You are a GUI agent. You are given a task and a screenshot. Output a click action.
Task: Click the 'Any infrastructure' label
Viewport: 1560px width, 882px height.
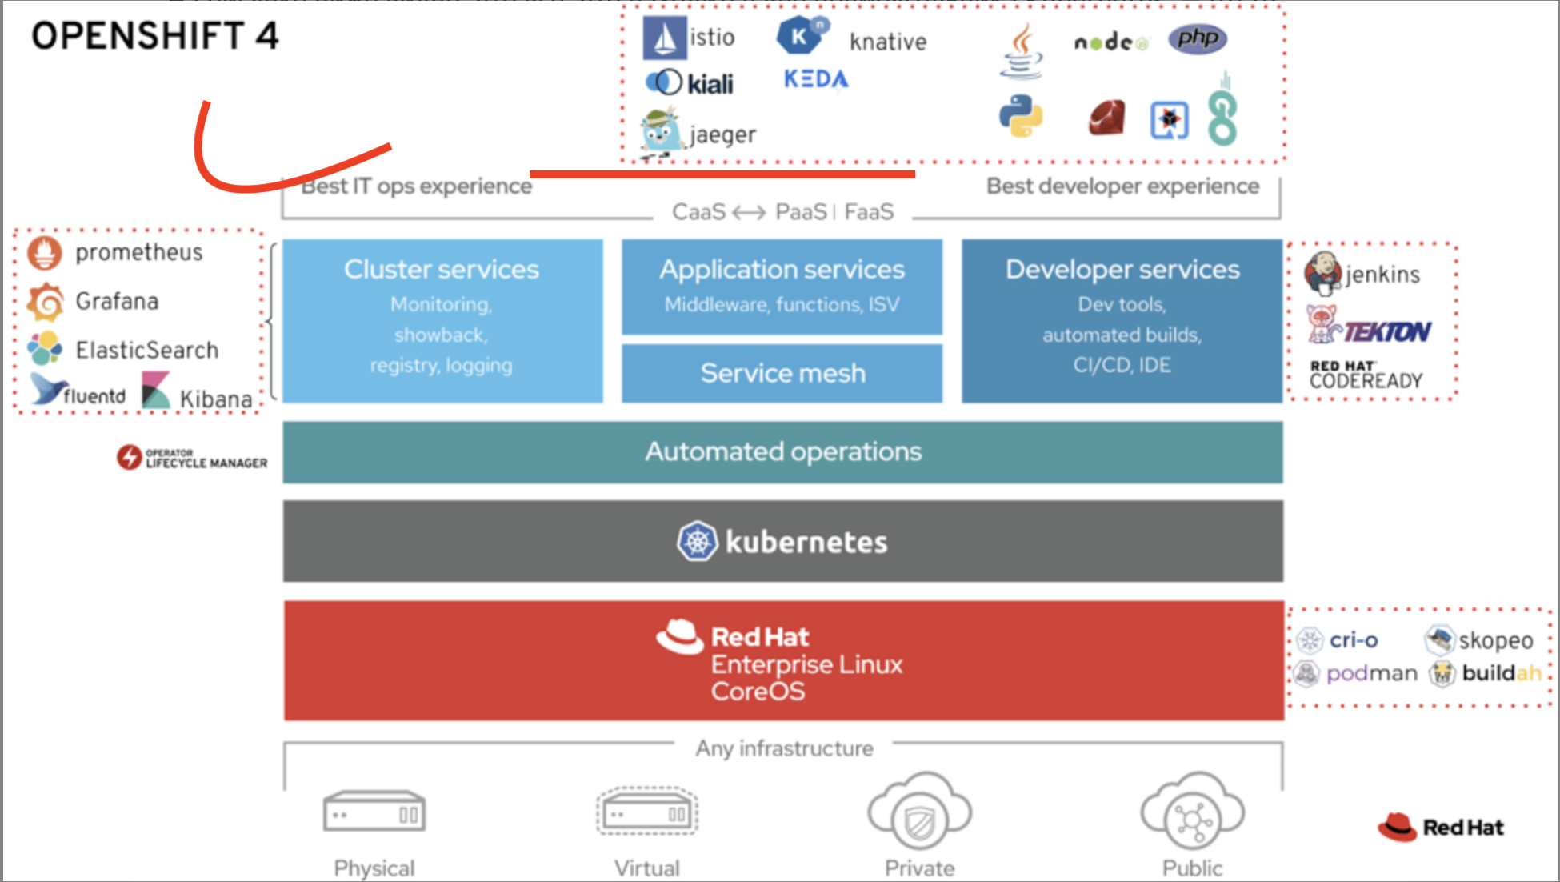tap(784, 748)
